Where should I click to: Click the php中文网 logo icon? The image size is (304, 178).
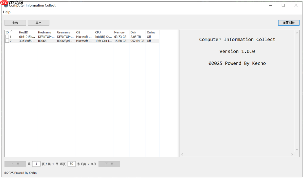4,2
